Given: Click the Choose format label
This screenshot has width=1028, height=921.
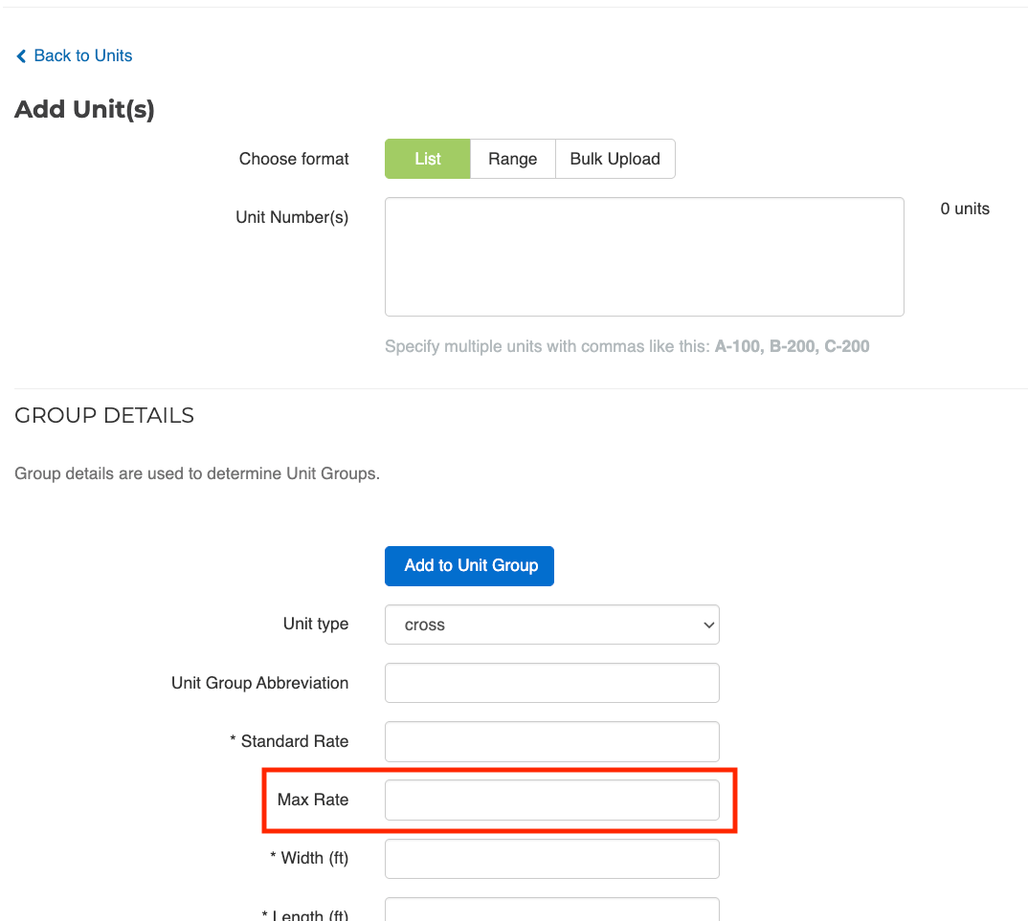Looking at the screenshot, I should (x=294, y=159).
